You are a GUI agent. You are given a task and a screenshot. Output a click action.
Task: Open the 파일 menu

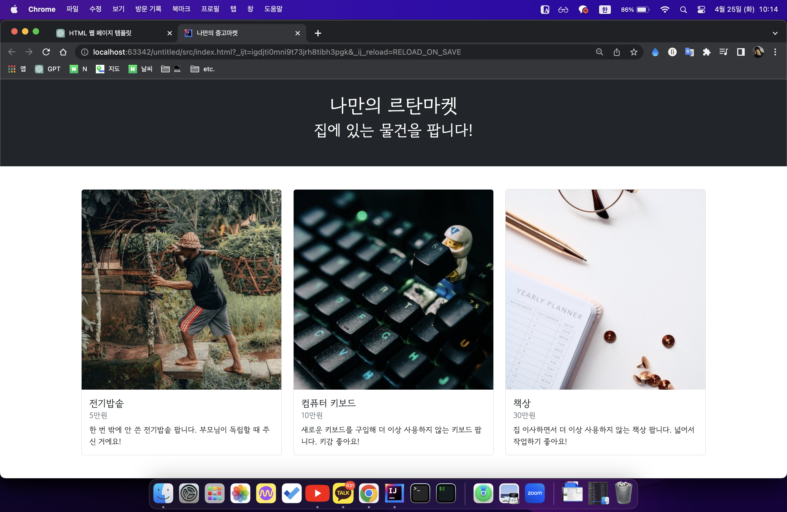point(72,9)
